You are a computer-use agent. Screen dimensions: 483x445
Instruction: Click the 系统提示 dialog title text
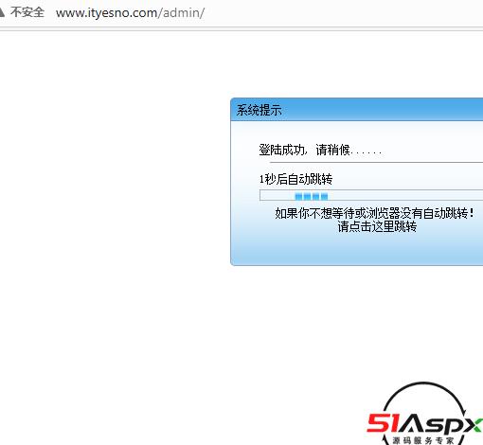pos(259,110)
